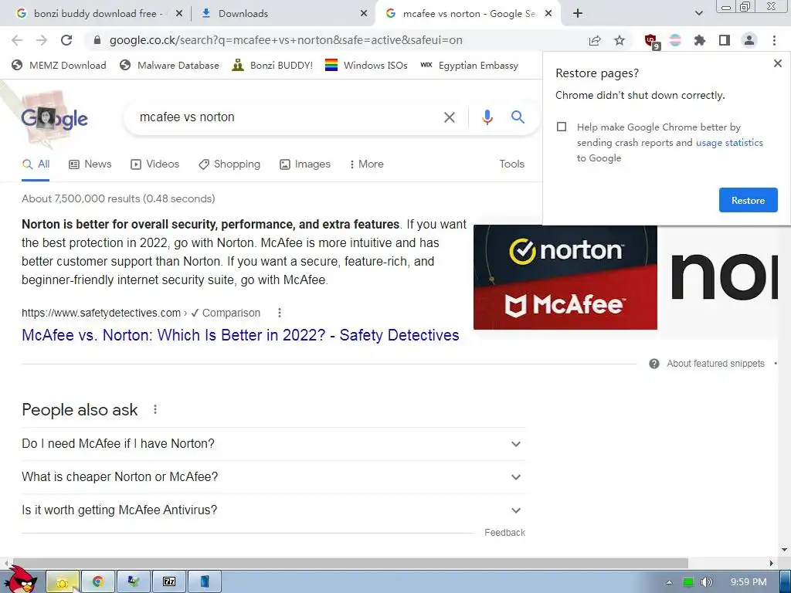Image resolution: width=791 pixels, height=593 pixels.
Task: Open the Windows ISOs bookmark
Action: click(366, 66)
